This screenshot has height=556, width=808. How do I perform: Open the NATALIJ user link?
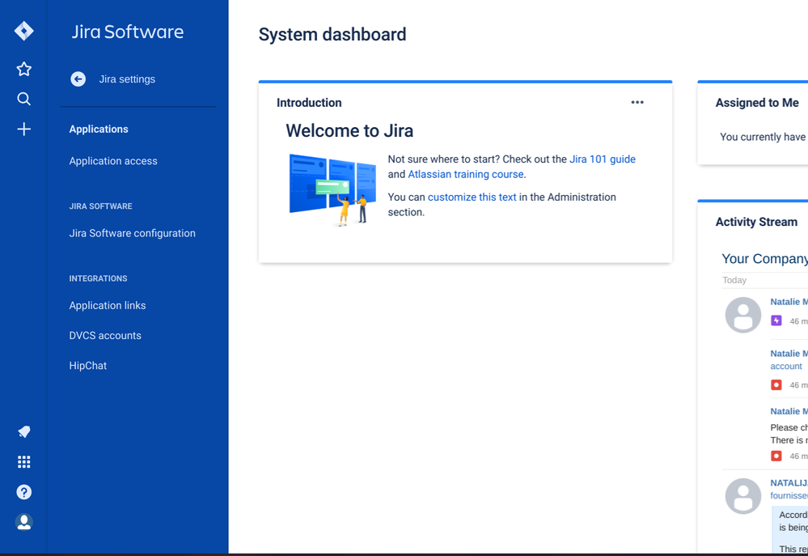(789, 483)
